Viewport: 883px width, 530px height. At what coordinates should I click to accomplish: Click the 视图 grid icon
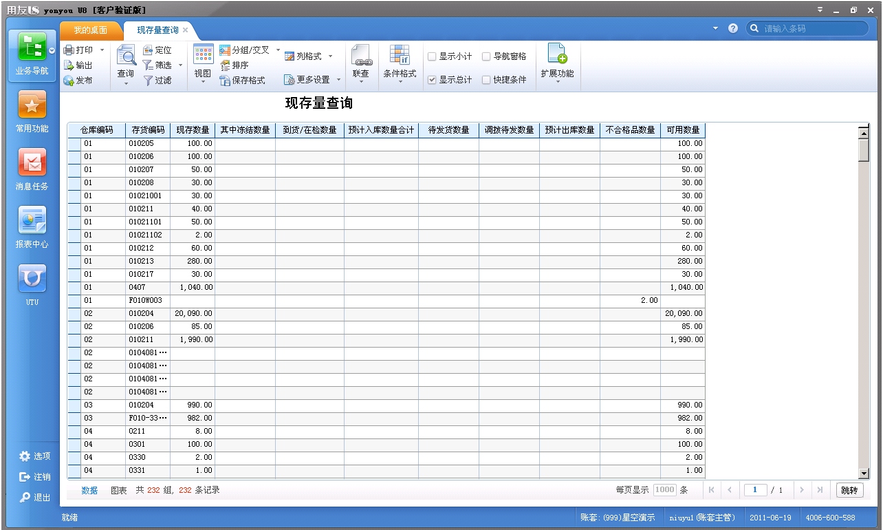tap(203, 55)
